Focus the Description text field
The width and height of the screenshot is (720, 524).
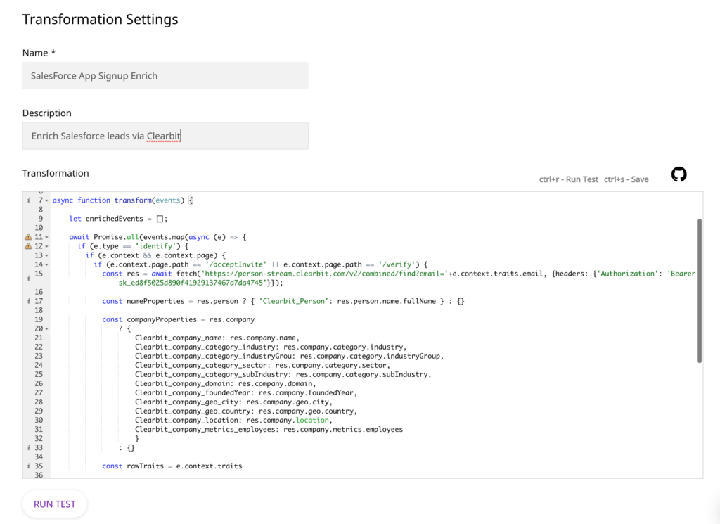pyautogui.click(x=165, y=136)
